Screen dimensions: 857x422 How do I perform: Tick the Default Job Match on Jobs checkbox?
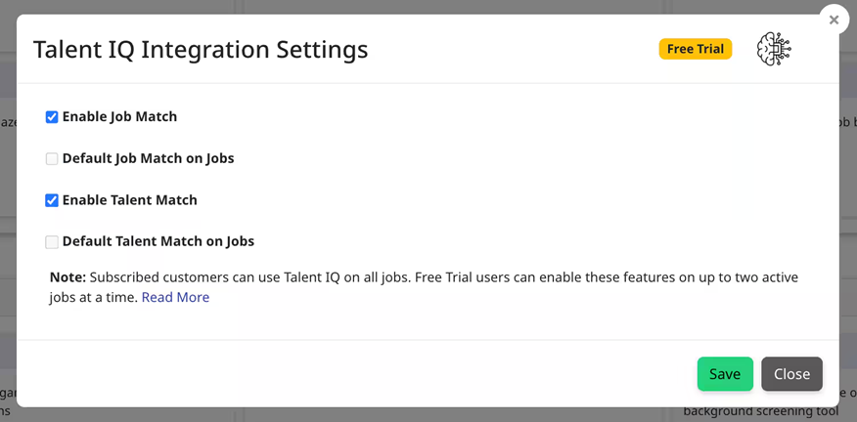pos(52,158)
